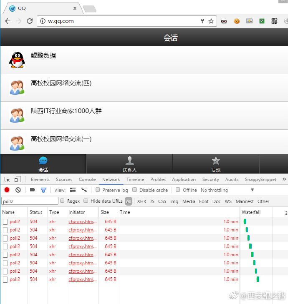The height and width of the screenshot is (304, 288).
Task: Open group avatar for 高校校园网络交流(一)
Action: [x=17, y=143]
